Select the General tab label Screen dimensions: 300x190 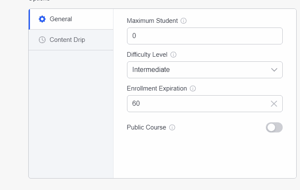(x=61, y=19)
